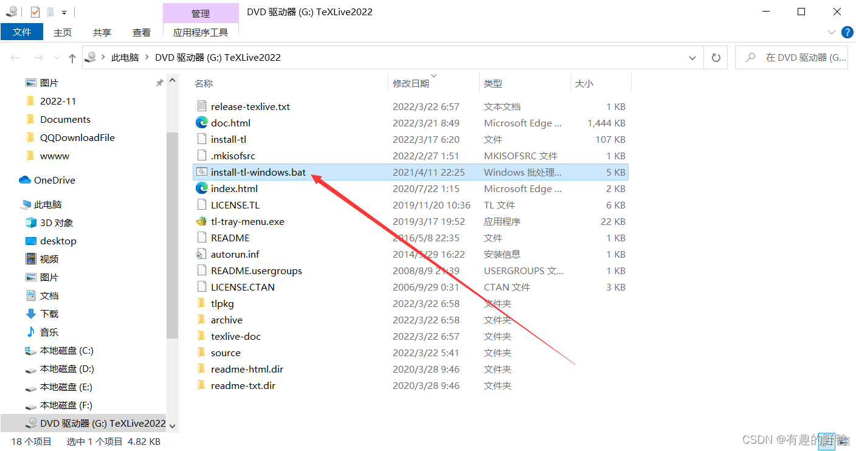Switch to the 主页 ribbon tab
The height and width of the screenshot is (451, 856).
click(62, 32)
